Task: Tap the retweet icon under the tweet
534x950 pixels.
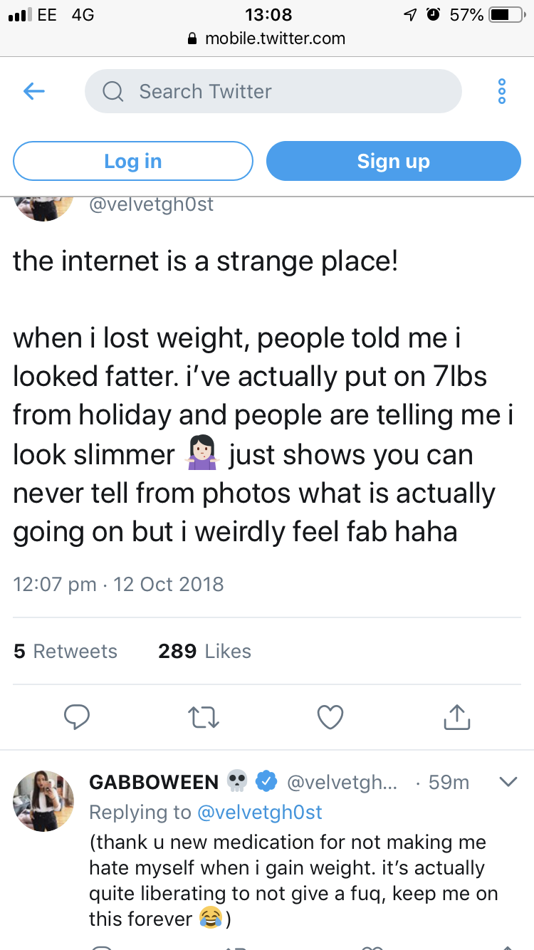Action: point(204,717)
